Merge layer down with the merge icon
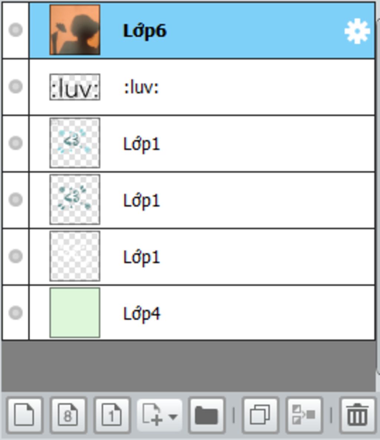 304,415
